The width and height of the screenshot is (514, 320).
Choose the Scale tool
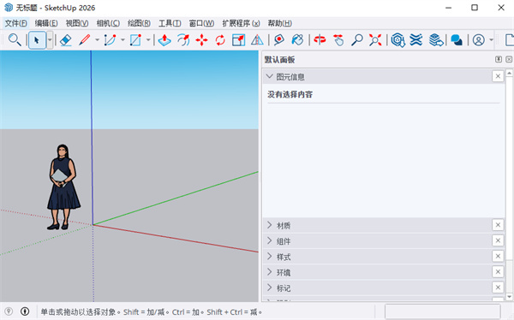coord(239,40)
